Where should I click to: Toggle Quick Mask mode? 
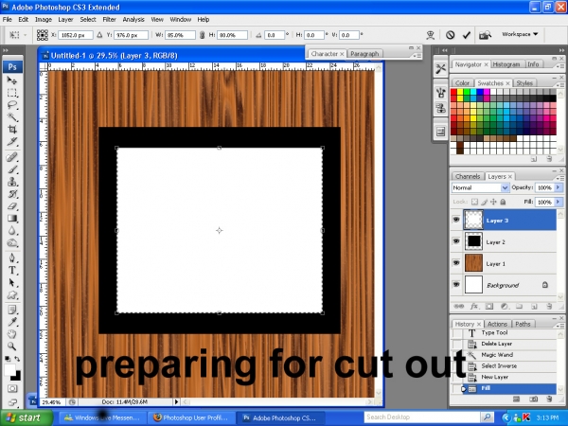click(12, 389)
